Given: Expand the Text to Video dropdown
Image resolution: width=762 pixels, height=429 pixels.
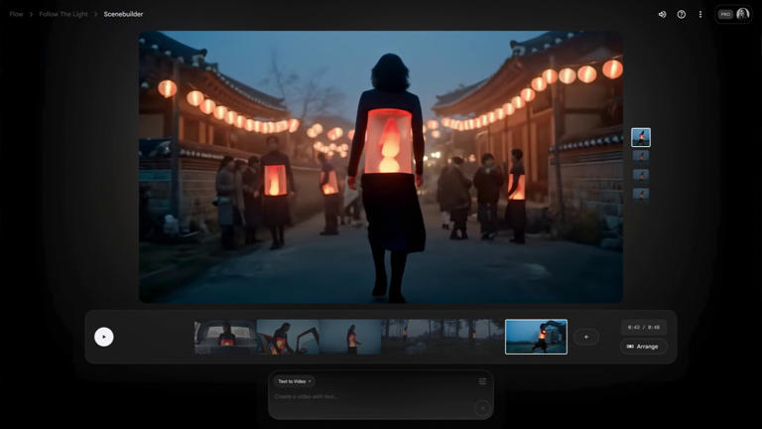Looking at the screenshot, I should pos(294,381).
